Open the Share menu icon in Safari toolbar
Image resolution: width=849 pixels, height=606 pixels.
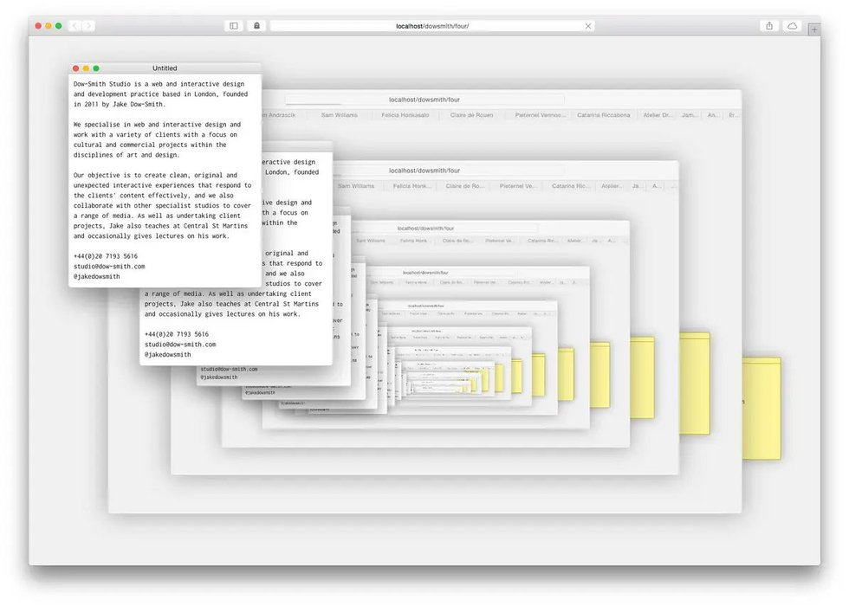[x=769, y=26]
